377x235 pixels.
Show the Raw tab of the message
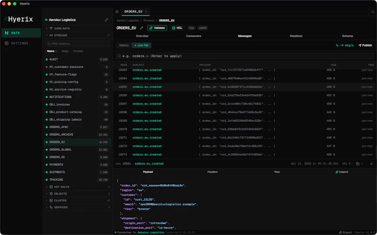(277, 172)
